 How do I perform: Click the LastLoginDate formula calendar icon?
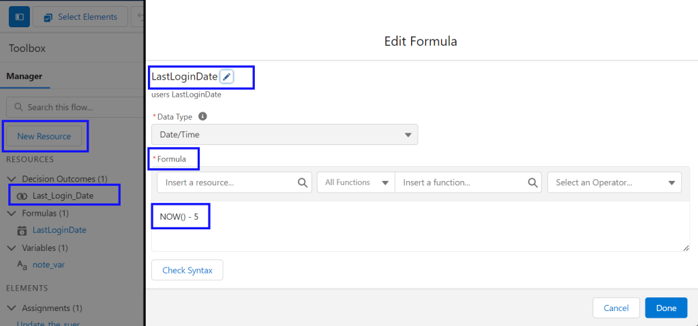click(x=22, y=231)
